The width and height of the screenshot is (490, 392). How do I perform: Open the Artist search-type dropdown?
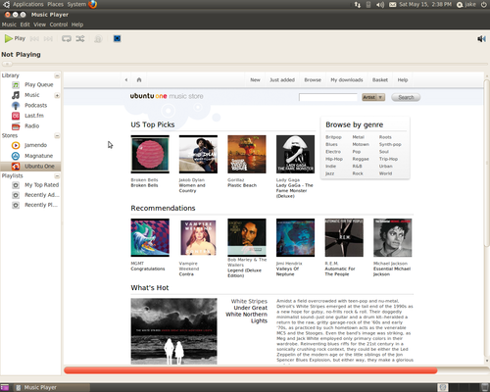tap(373, 97)
